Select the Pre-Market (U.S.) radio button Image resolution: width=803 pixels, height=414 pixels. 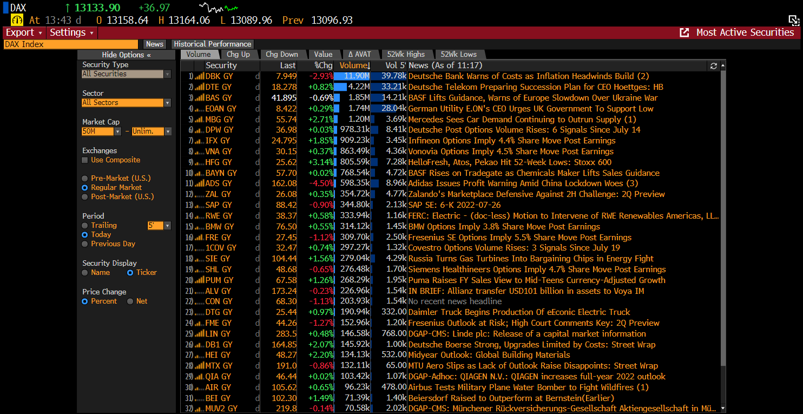[84, 179]
